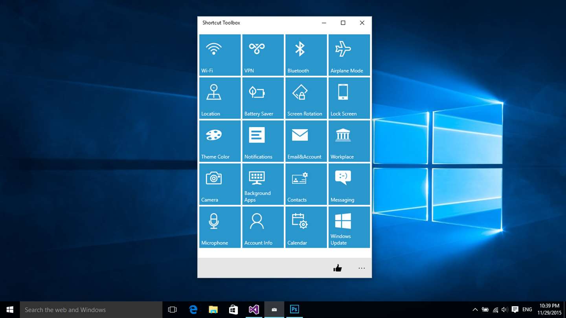Open the Location shortcut tile
Screen dimensions: 566x318
tap(220, 98)
